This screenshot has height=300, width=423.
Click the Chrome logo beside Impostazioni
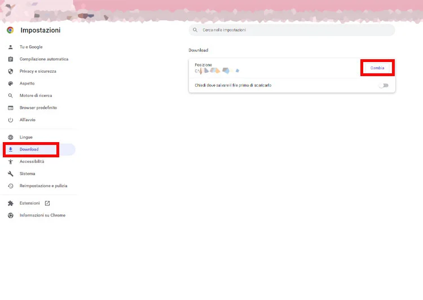click(x=10, y=30)
